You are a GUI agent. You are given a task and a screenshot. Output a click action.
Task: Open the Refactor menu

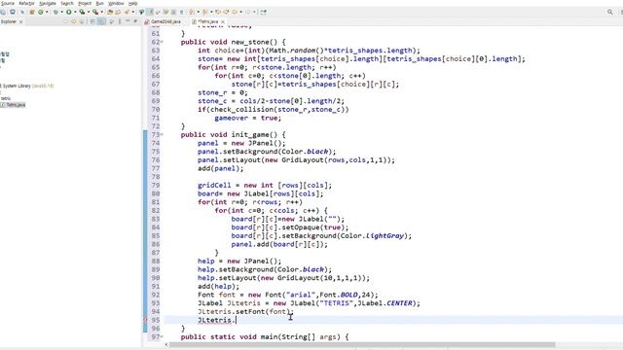point(26,3)
